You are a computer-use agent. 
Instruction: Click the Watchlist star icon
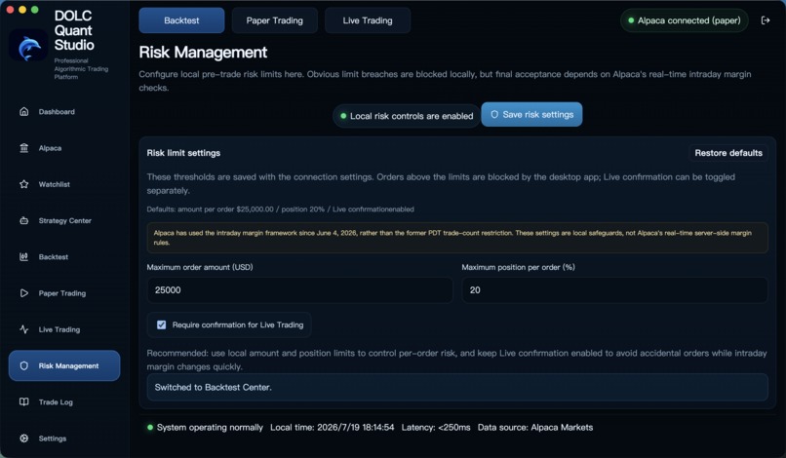point(23,184)
